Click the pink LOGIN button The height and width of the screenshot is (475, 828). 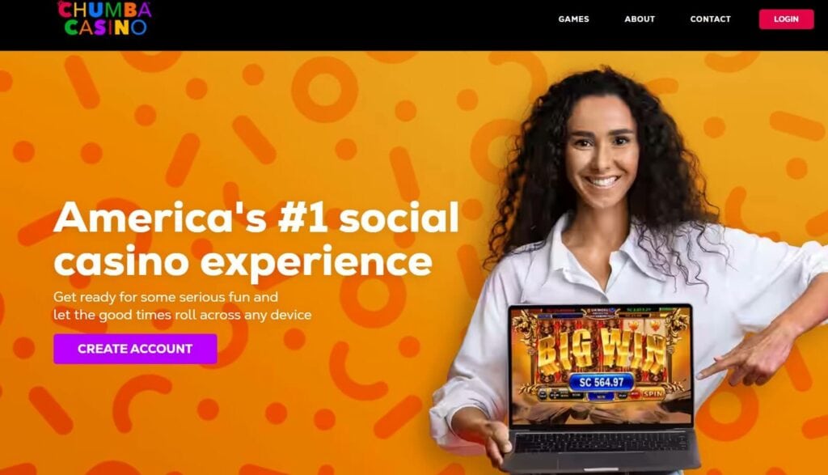(x=786, y=19)
